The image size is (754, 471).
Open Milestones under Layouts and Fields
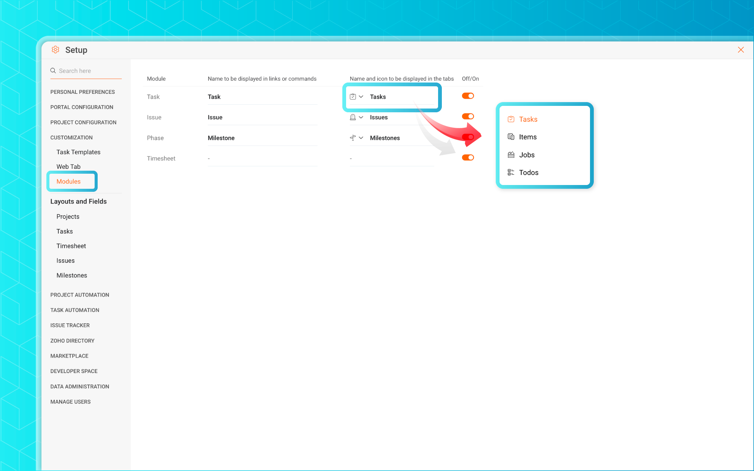tap(72, 275)
